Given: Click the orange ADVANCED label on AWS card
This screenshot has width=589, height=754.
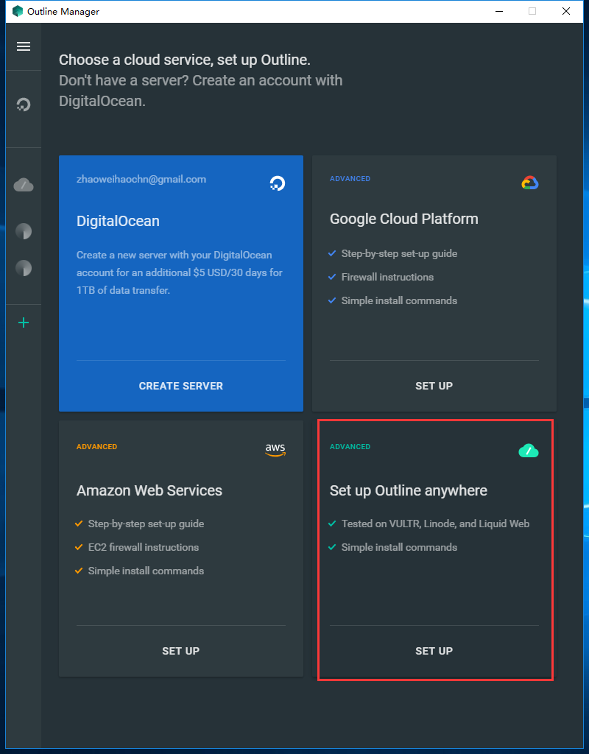Looking at the screenshot, I should point(96,447).
